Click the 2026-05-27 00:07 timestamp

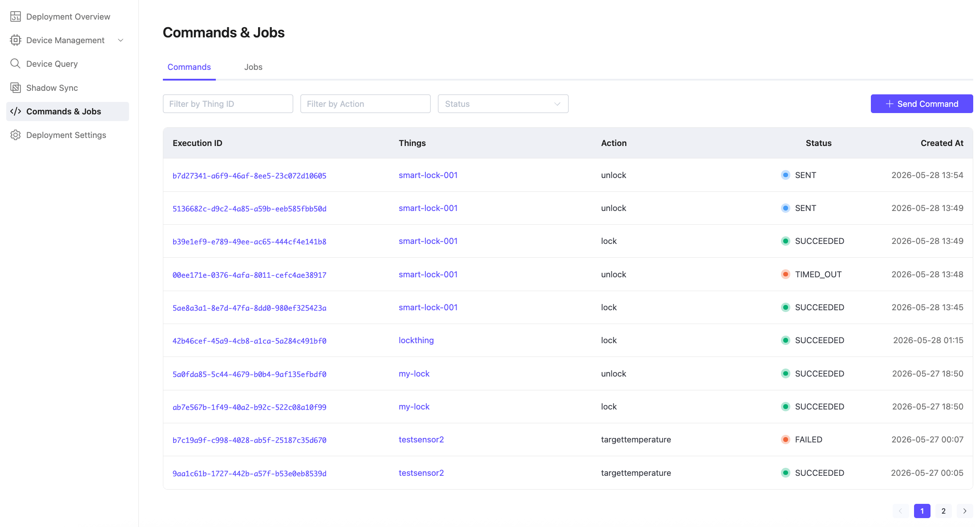[x=927, y=439]
